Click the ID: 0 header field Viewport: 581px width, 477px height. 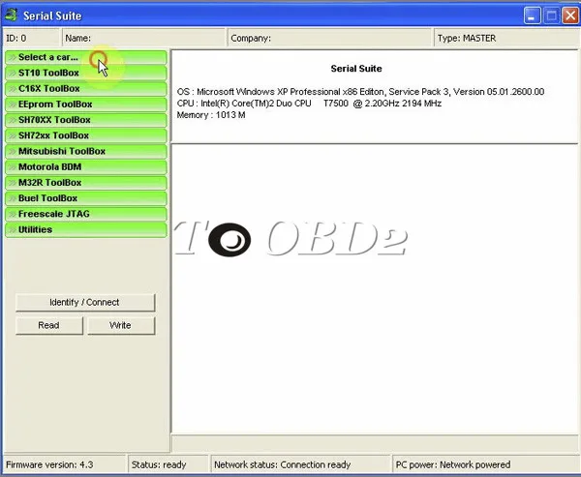(x=31, y=38)
